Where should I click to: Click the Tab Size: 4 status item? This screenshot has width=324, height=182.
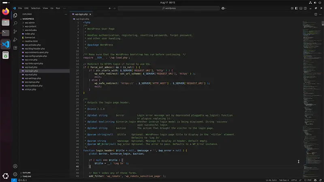[x=284, y=180]
